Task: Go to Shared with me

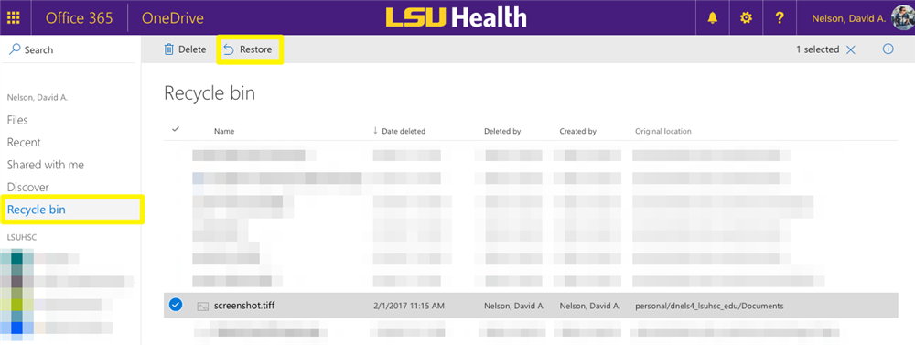Action: click(46, 165)
